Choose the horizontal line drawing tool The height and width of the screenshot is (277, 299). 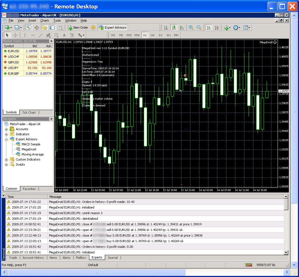coord(33,35)
